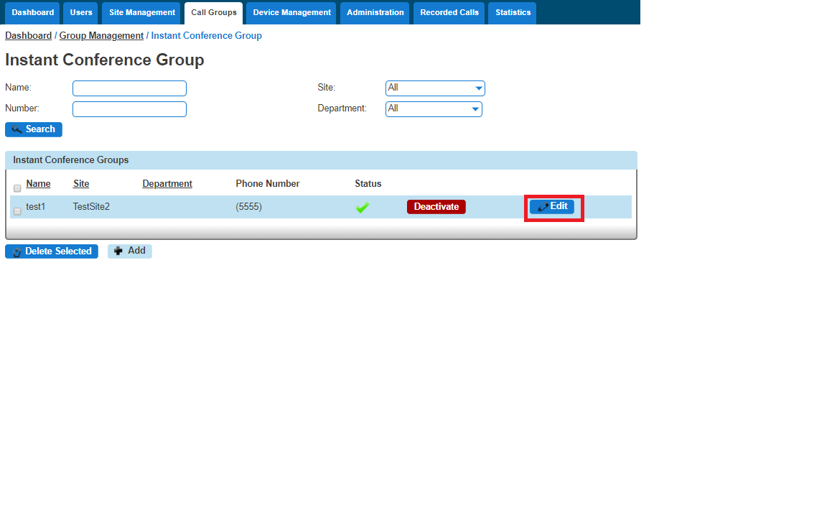Image resolution: width=827 pixels, height=508 pixels.
Task: Focus the Number input field
Action: click(x=129, y=108)
